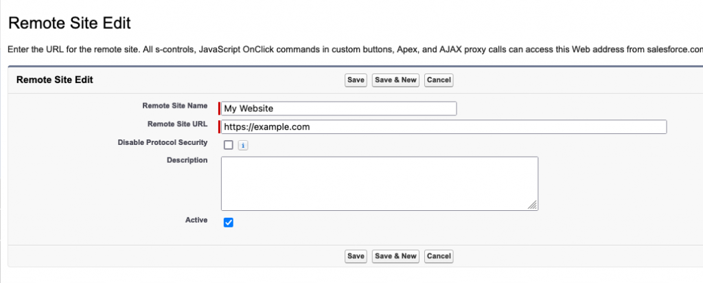Click the Remote Site Name label
703x283 pixels.
[174, 106]
